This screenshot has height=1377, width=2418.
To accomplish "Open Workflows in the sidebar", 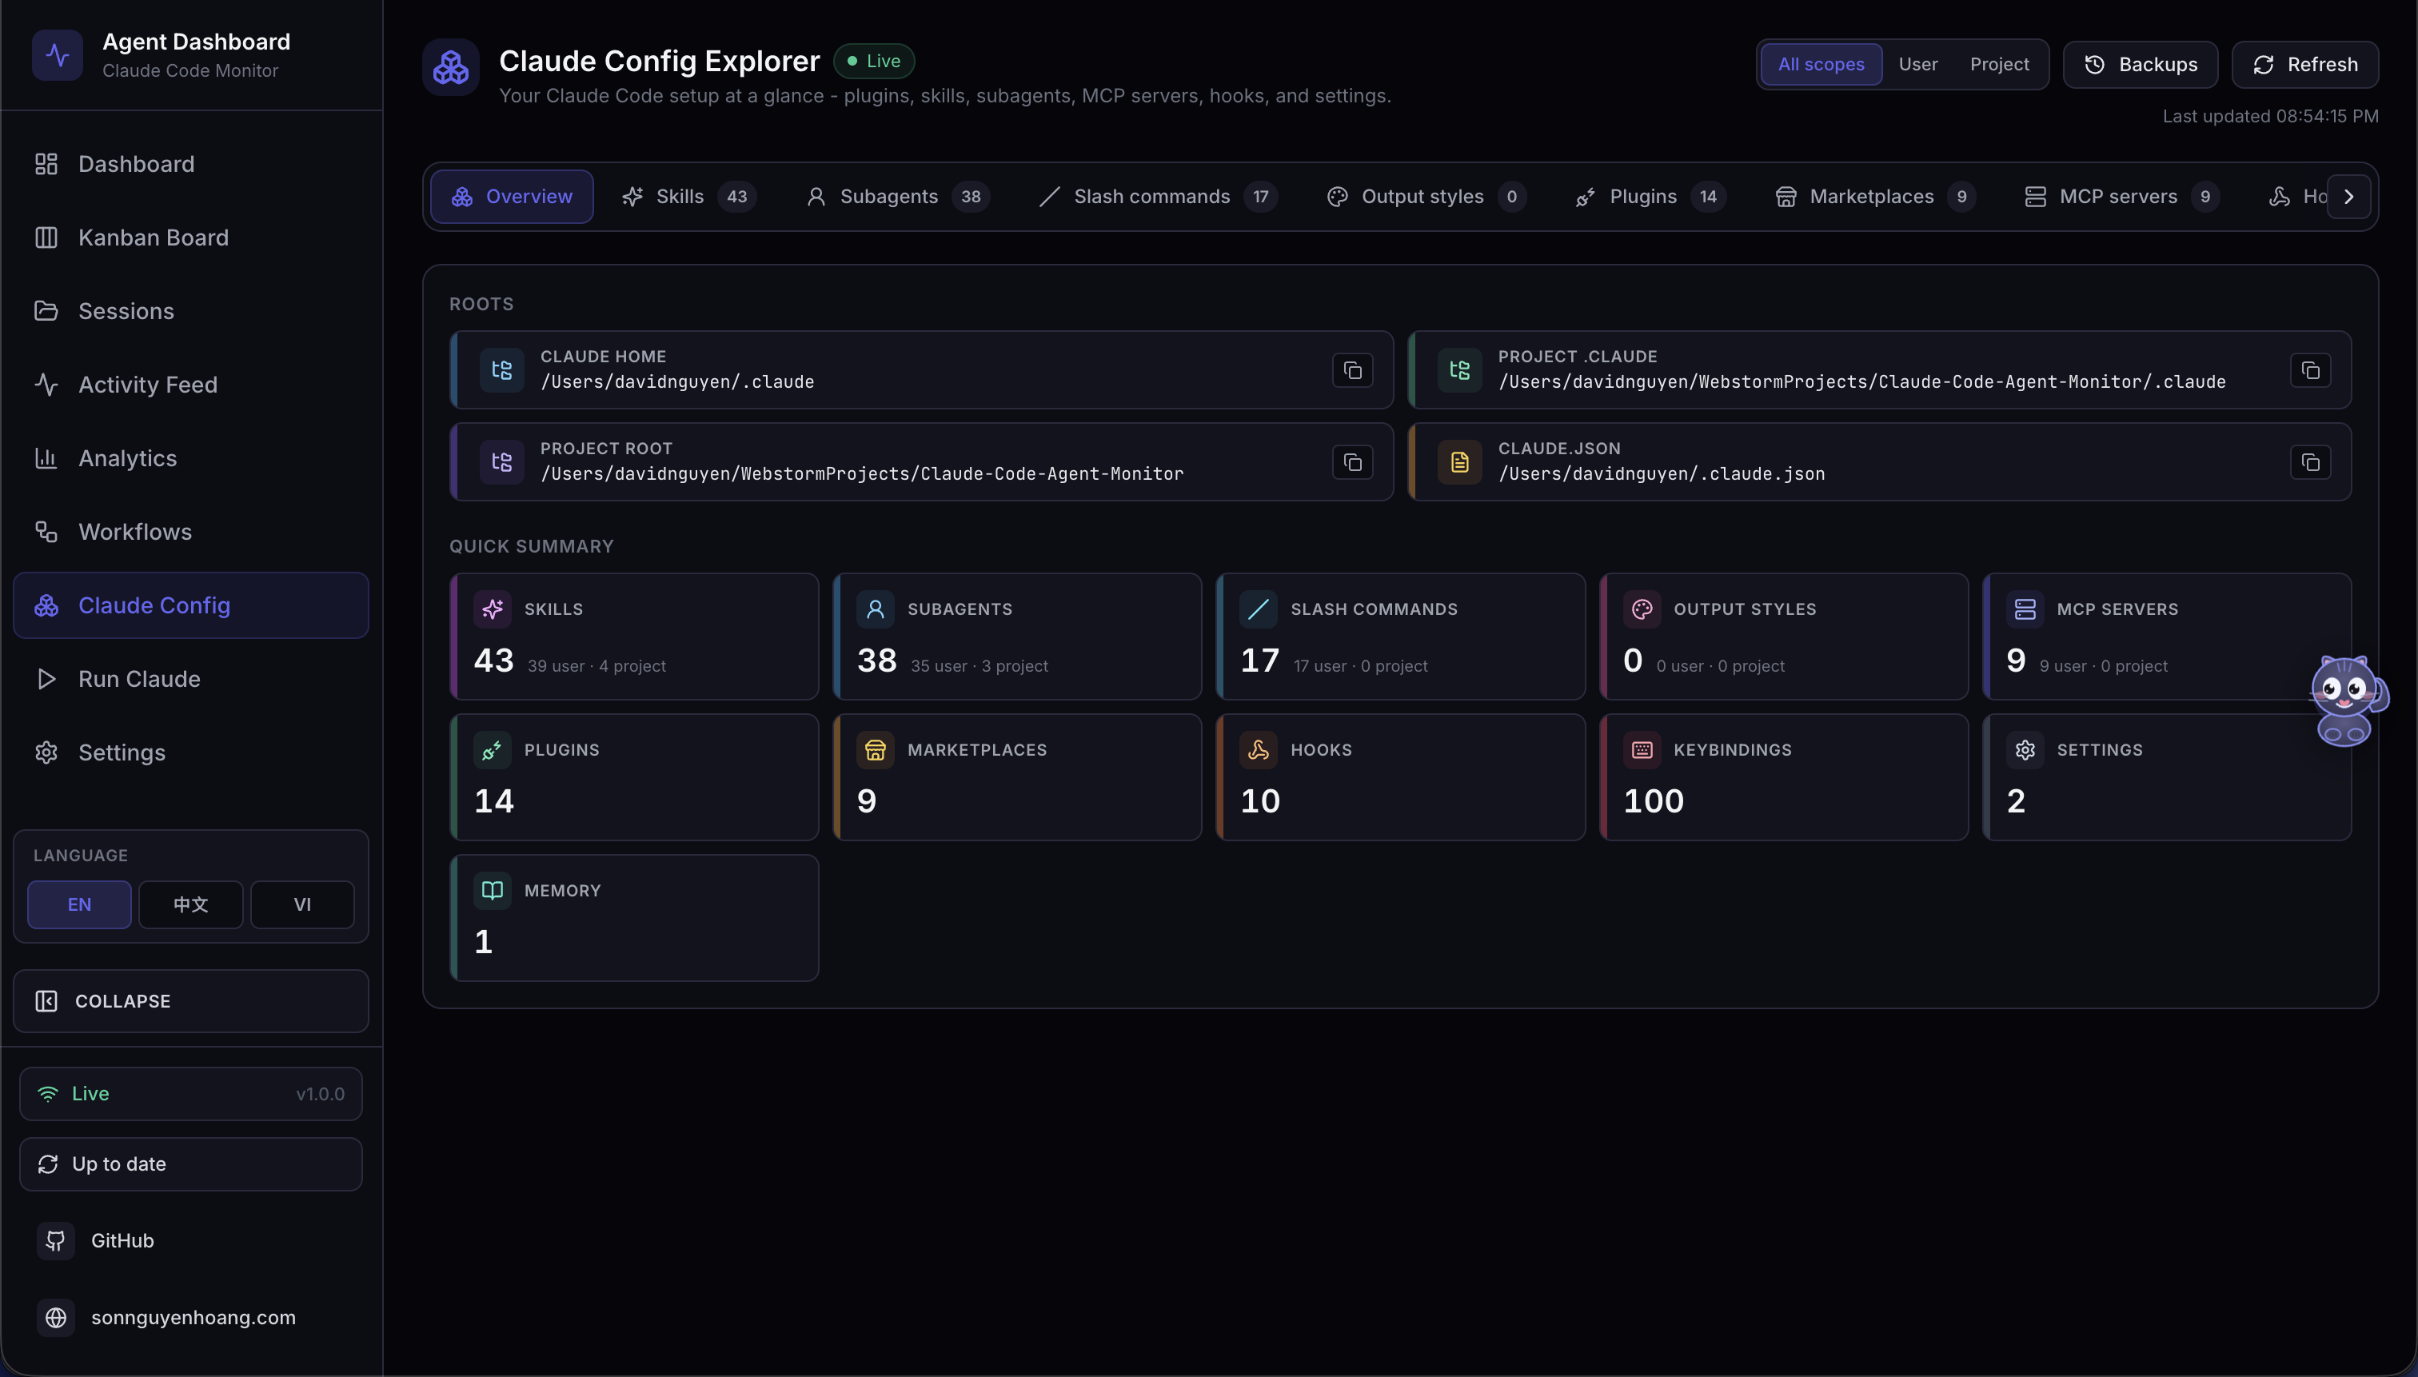I will click(x=191, y=533).
